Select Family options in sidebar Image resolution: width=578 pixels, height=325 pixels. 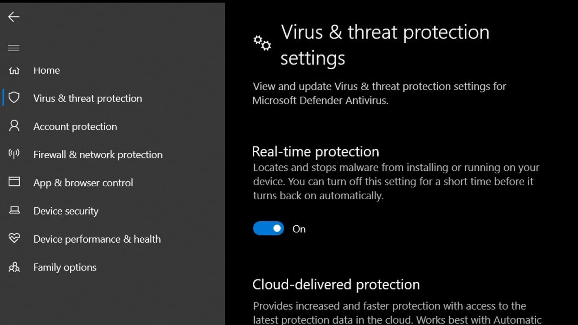click(65, 267)
